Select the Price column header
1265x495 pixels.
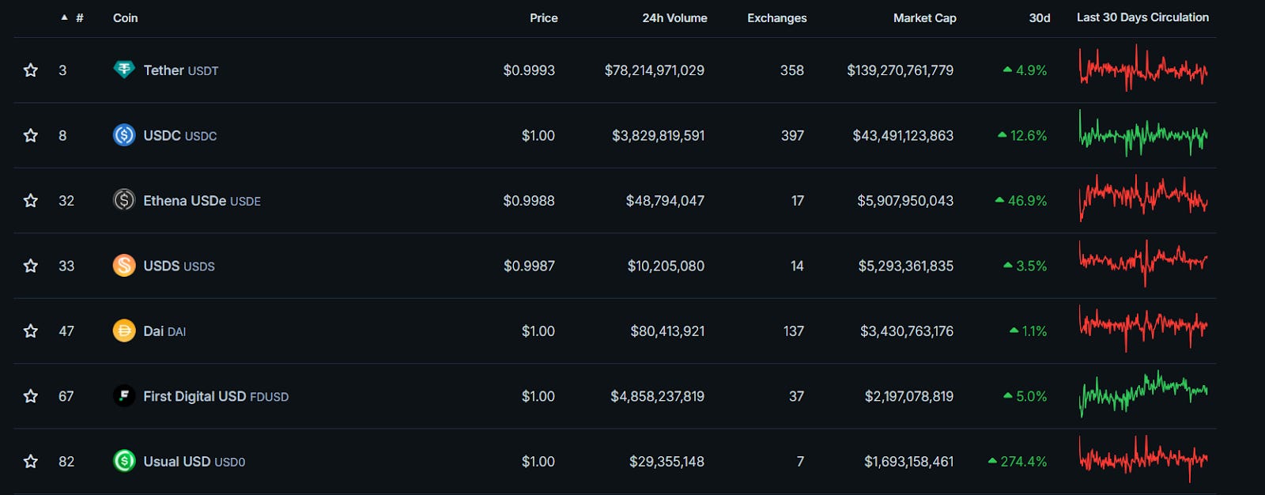coord(543,17)
